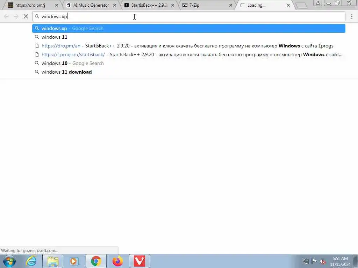Click the https://dro.pm/j tab favicon
Image resolution: width=358 pixels, height=268 pixels.
click(10, 5)
